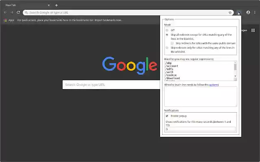Open the profile account icon
The image size is (260, 162).
tap(248, 13)
